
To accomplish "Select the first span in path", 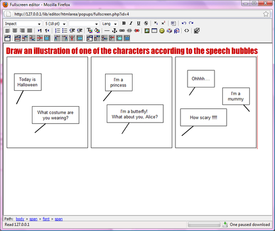I will [x=34, y=219].
